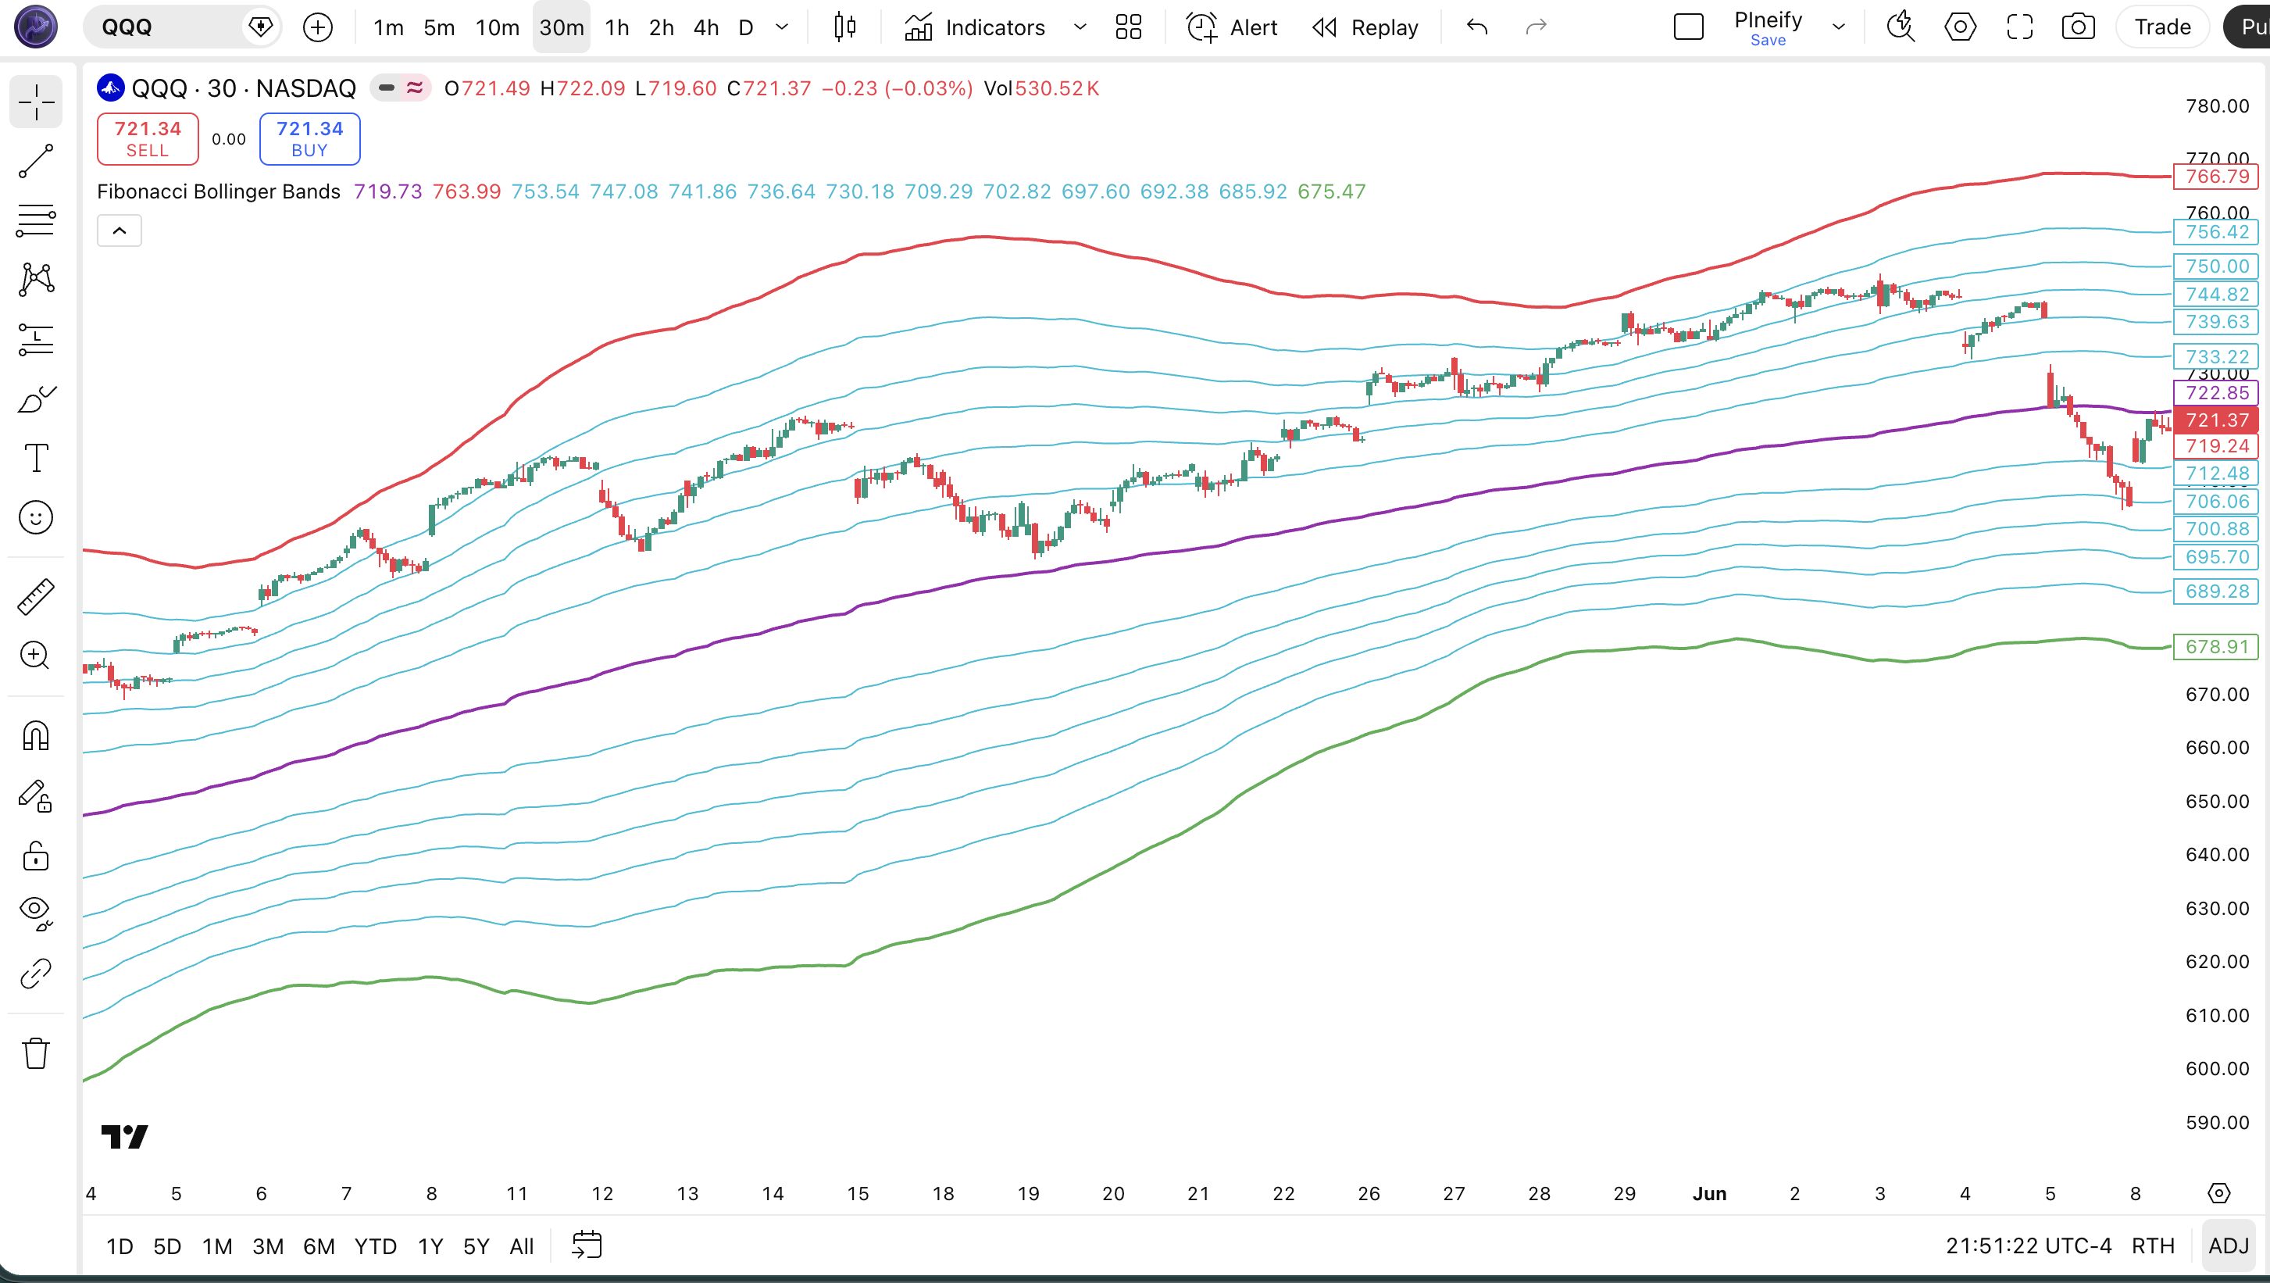2270x1283 pixels.
Task: Collapse the indicator legend chevron
Action: [x=119, y=231]
